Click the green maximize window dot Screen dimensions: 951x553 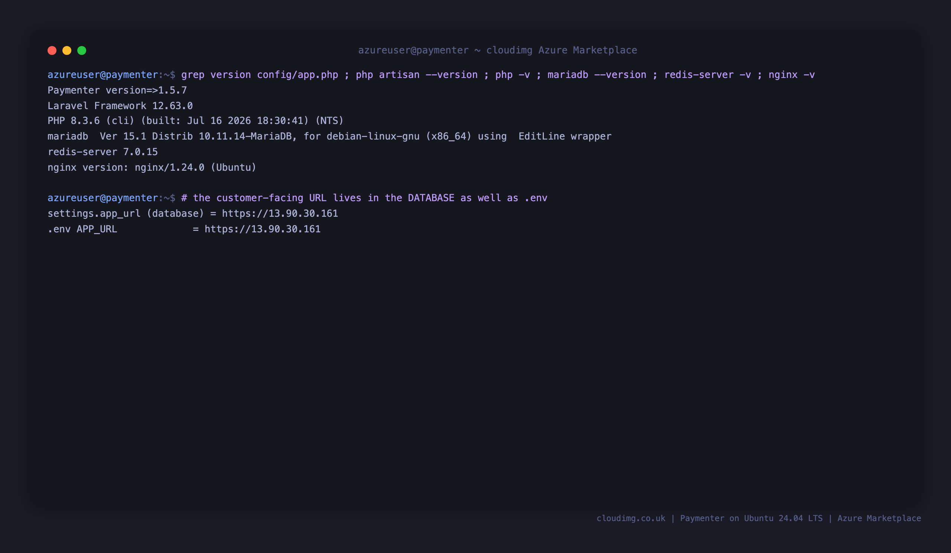coord(82,50)
